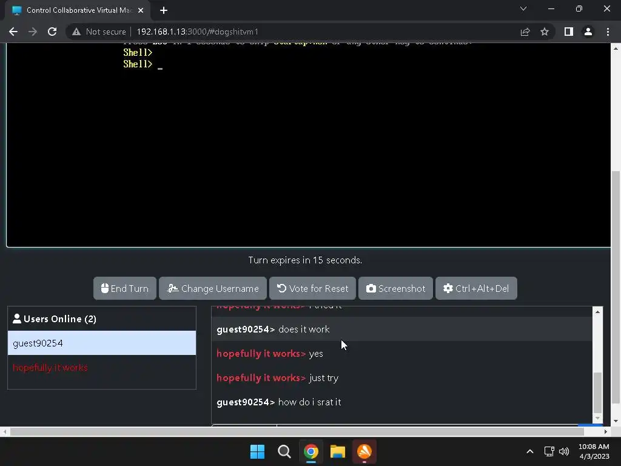Expand the tab search dropdown chevron
This screenshot has width=621, height=466.
(x=523, y=8)
